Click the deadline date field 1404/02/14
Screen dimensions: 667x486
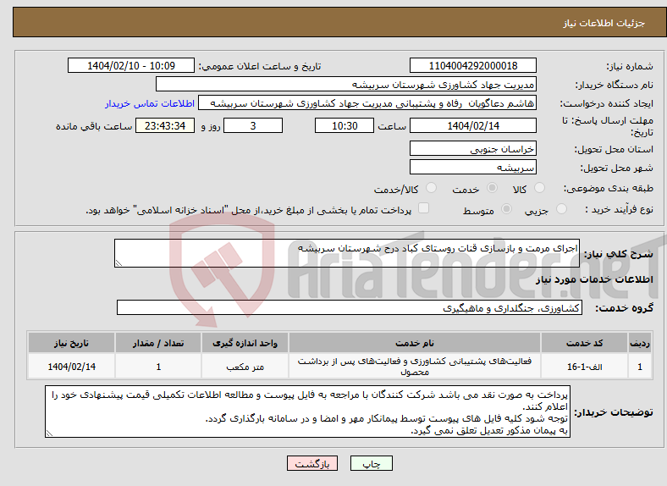tap(472, 125)
